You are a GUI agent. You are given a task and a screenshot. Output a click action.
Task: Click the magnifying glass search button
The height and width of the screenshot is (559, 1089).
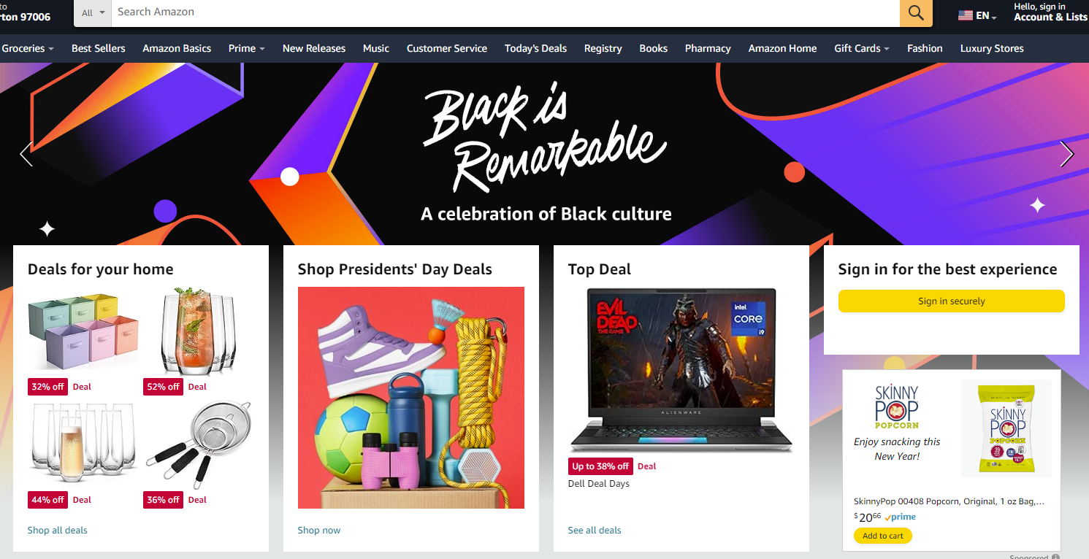[916, 12]
